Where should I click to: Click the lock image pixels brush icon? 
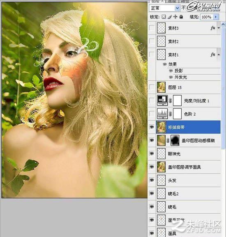[x=170, y=17]
